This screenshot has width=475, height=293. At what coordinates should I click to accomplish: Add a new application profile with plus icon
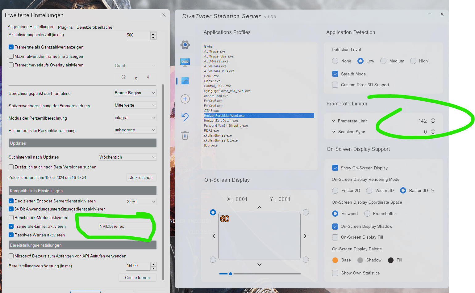pos(185,99)
